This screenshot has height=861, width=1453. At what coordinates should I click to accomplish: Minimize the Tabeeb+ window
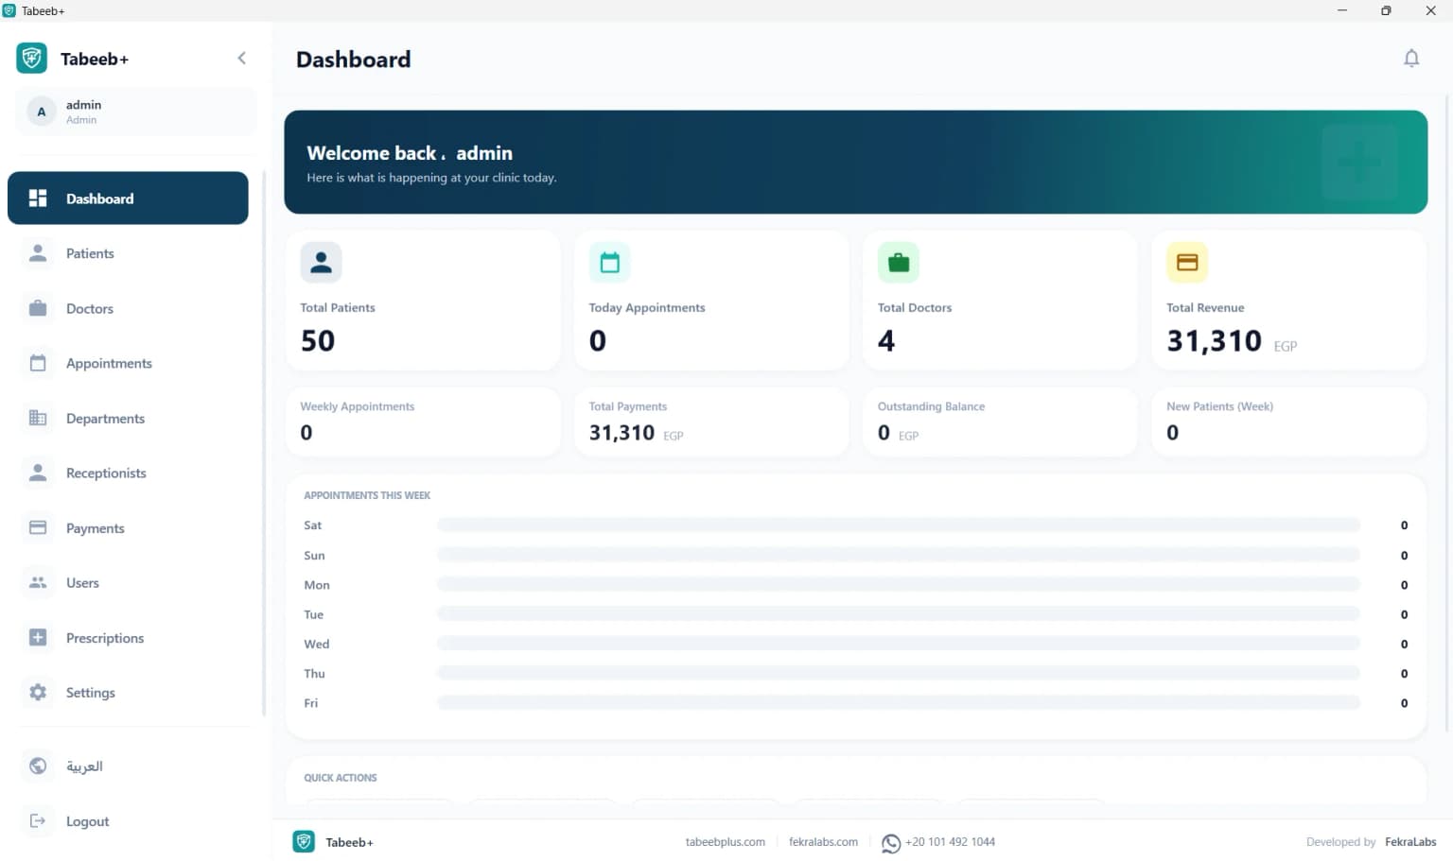(x=1341, y=10)
